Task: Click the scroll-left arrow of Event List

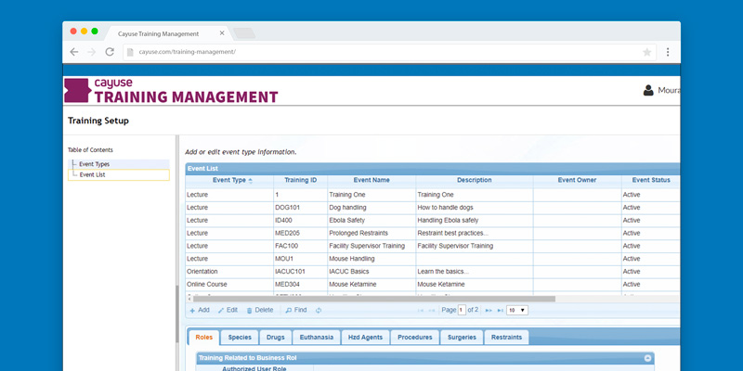Action: click(x=189, y=299)
